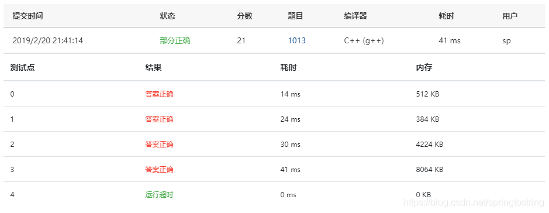
Task: Click the total time 41 ms in submission row
Action: [x=450, y=40]
